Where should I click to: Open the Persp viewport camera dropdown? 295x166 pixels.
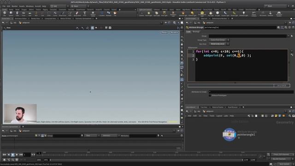coord(165,32)
